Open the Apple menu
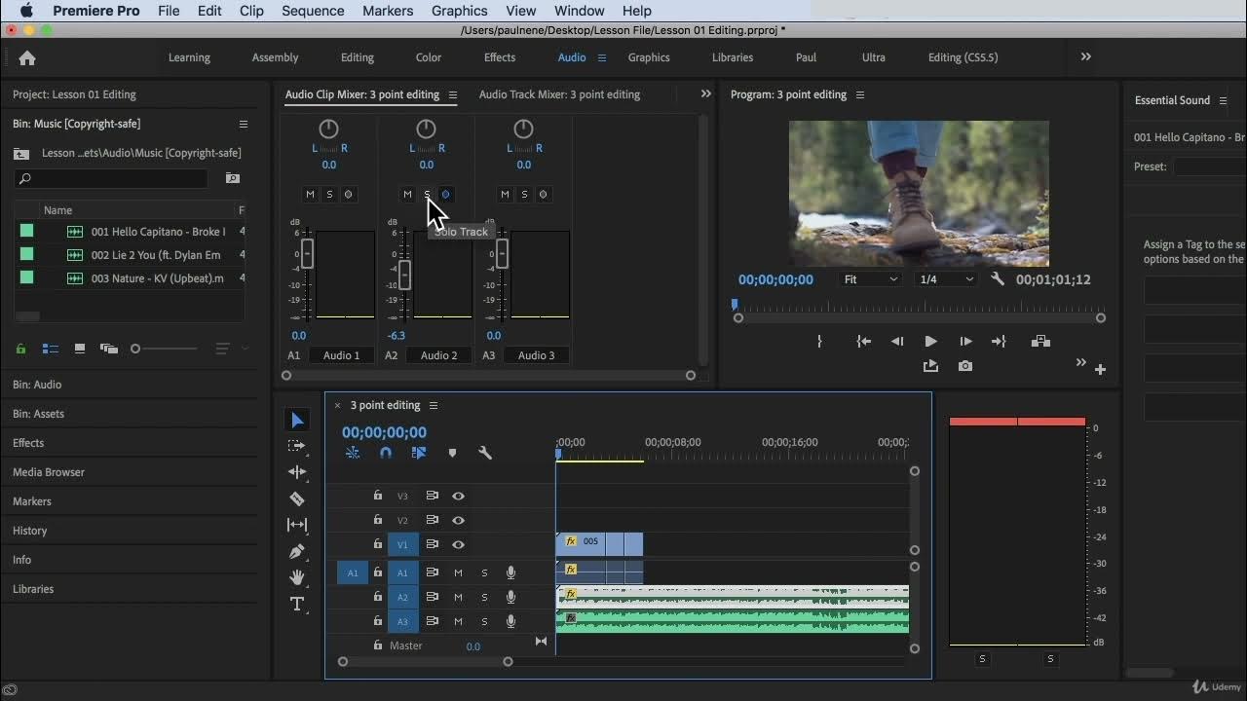This screenshot has height=701, width=1247. (x=26, y=11)
